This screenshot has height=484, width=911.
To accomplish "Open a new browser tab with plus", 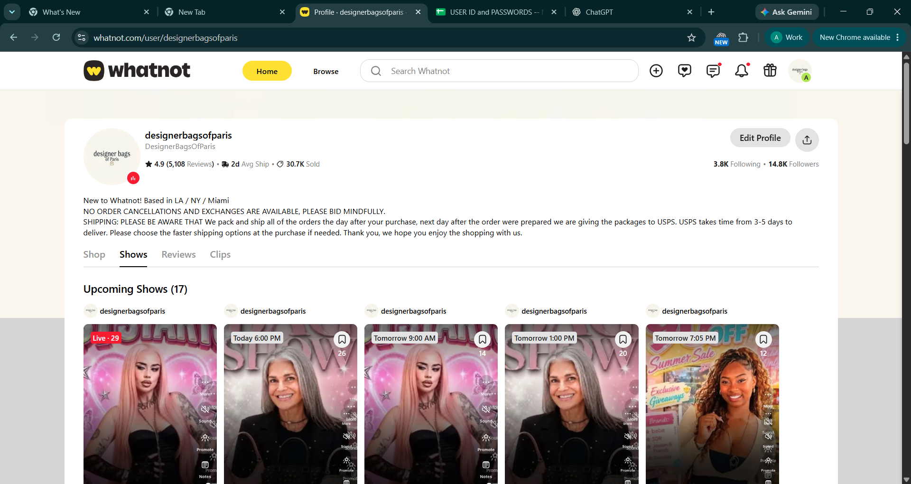I will [x=711, y=12].
